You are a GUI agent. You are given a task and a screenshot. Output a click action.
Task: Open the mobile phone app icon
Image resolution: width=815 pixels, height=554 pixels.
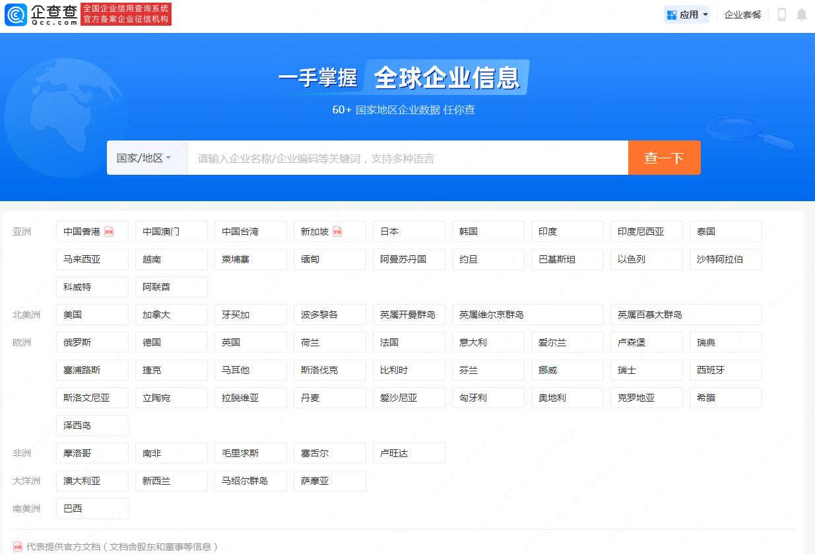pos(782,15)
